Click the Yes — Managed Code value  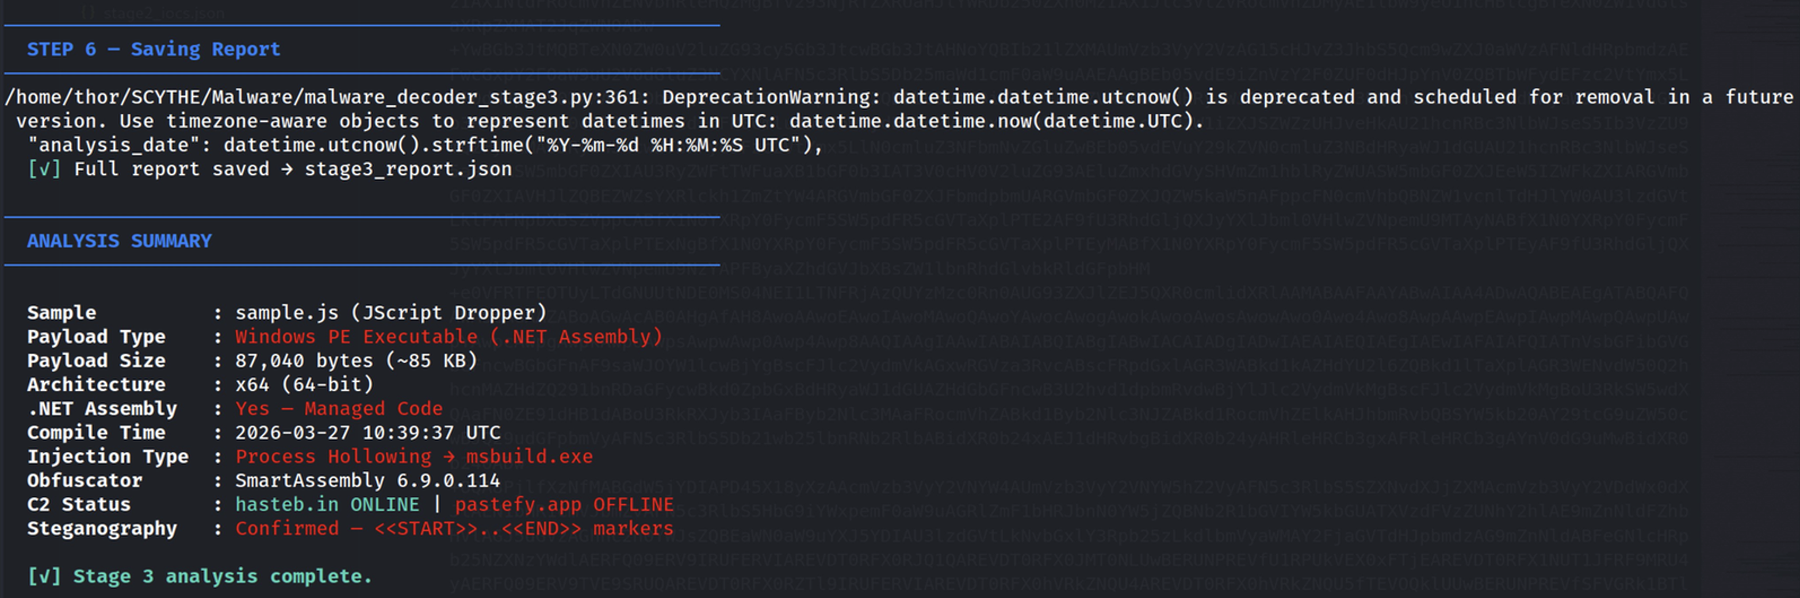click(339, 409)
